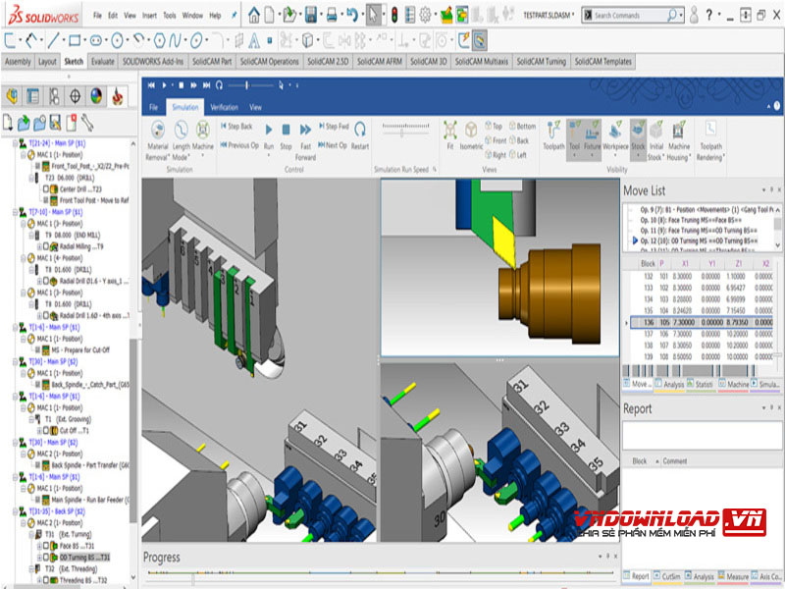Click the quick-access speed slider in title bar
This screenshot has width=785, height=589.
click(x=247, y=85)
